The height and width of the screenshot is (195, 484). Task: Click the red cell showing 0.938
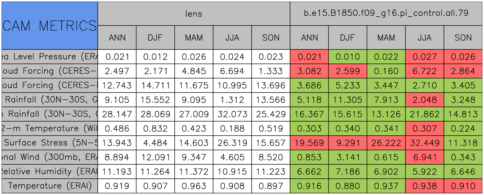424,186
